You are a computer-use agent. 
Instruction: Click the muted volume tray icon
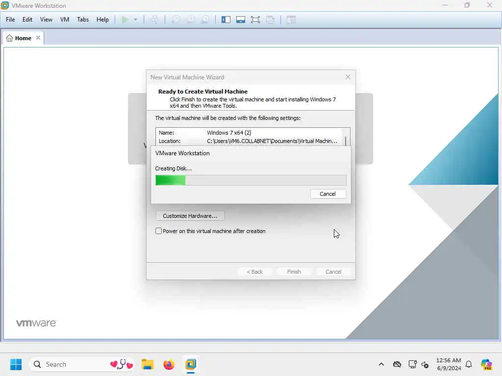425,364
